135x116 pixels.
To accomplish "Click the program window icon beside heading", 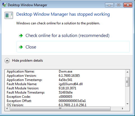I will pyautogui.click(x=9, y=15).
